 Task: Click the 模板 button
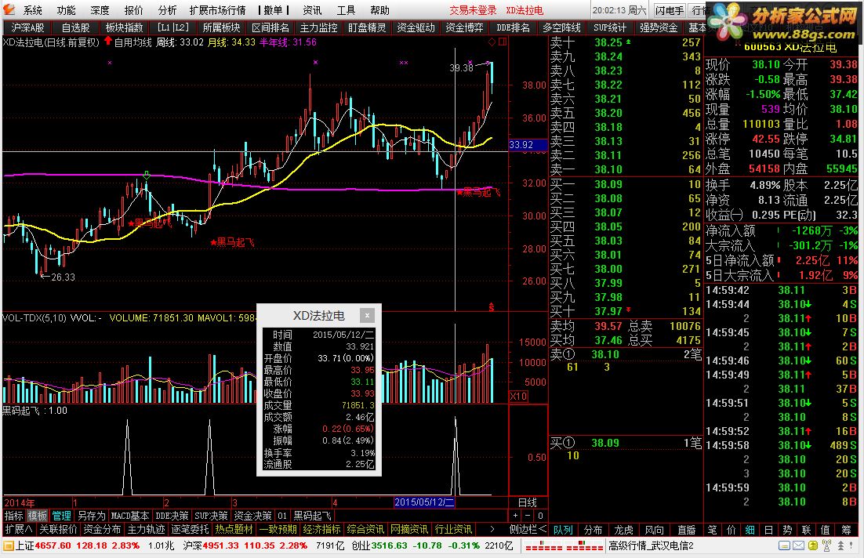click(38, 516)
